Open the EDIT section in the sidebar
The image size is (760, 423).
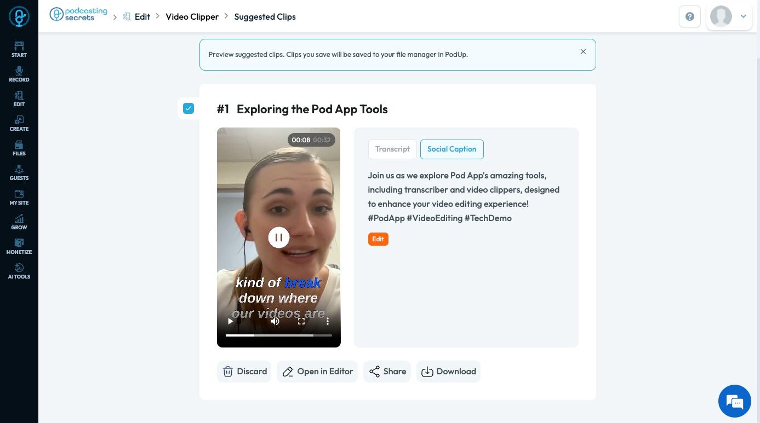pyautogui.click(x=19, y=98)
